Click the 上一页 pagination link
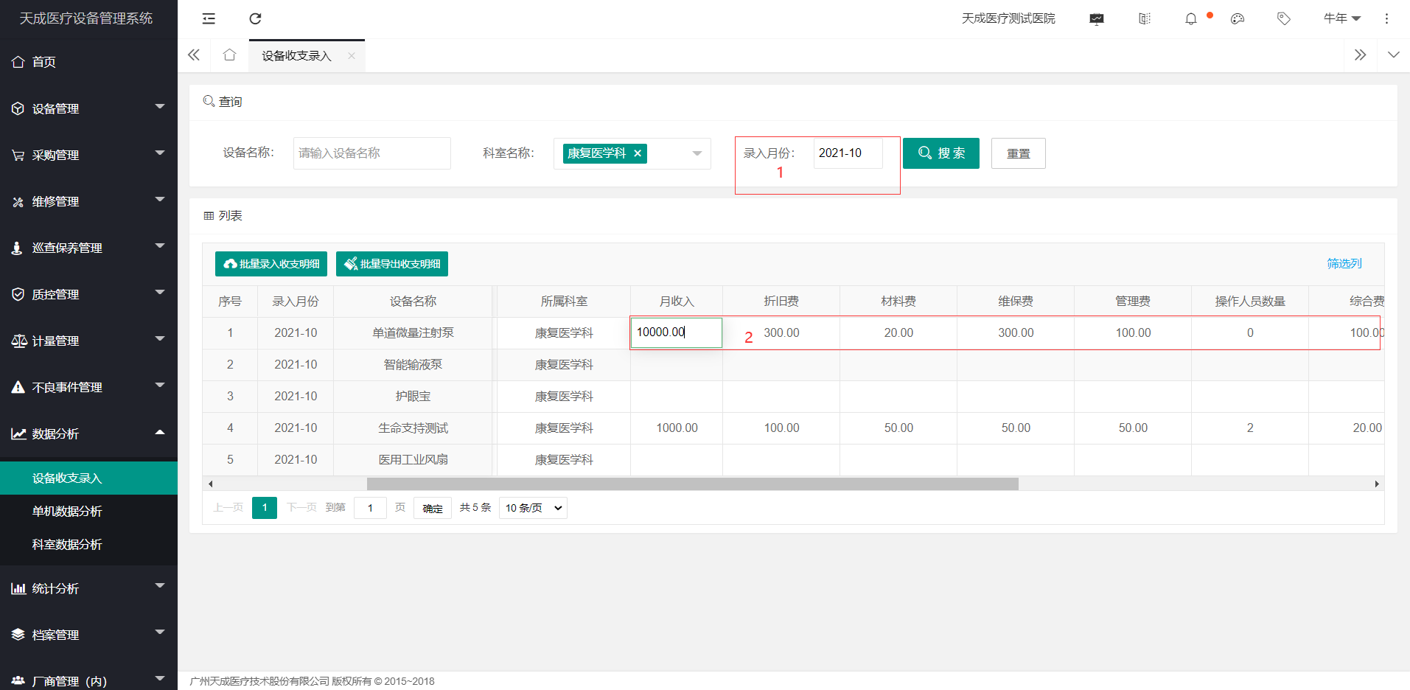The image size is (1410, 690). 228,508
